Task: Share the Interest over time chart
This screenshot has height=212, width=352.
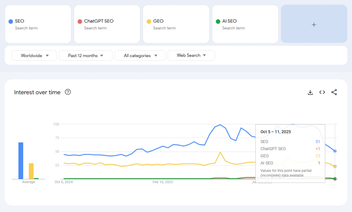Action: pos(334,92)
